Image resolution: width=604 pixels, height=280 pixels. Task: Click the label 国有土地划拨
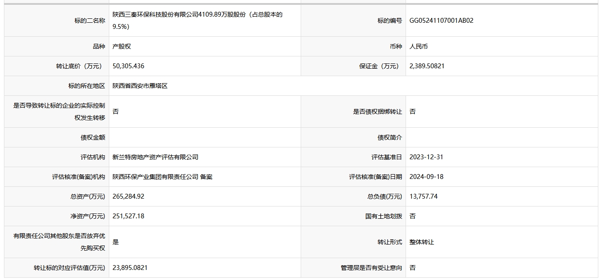(x=384, y=216)
